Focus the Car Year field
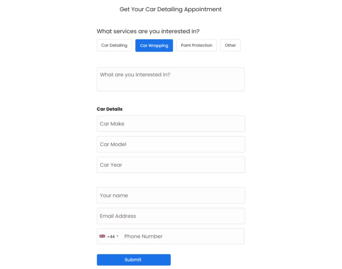Screen dimensions: 342x269 pyautogui.click(x=171, y=165)
